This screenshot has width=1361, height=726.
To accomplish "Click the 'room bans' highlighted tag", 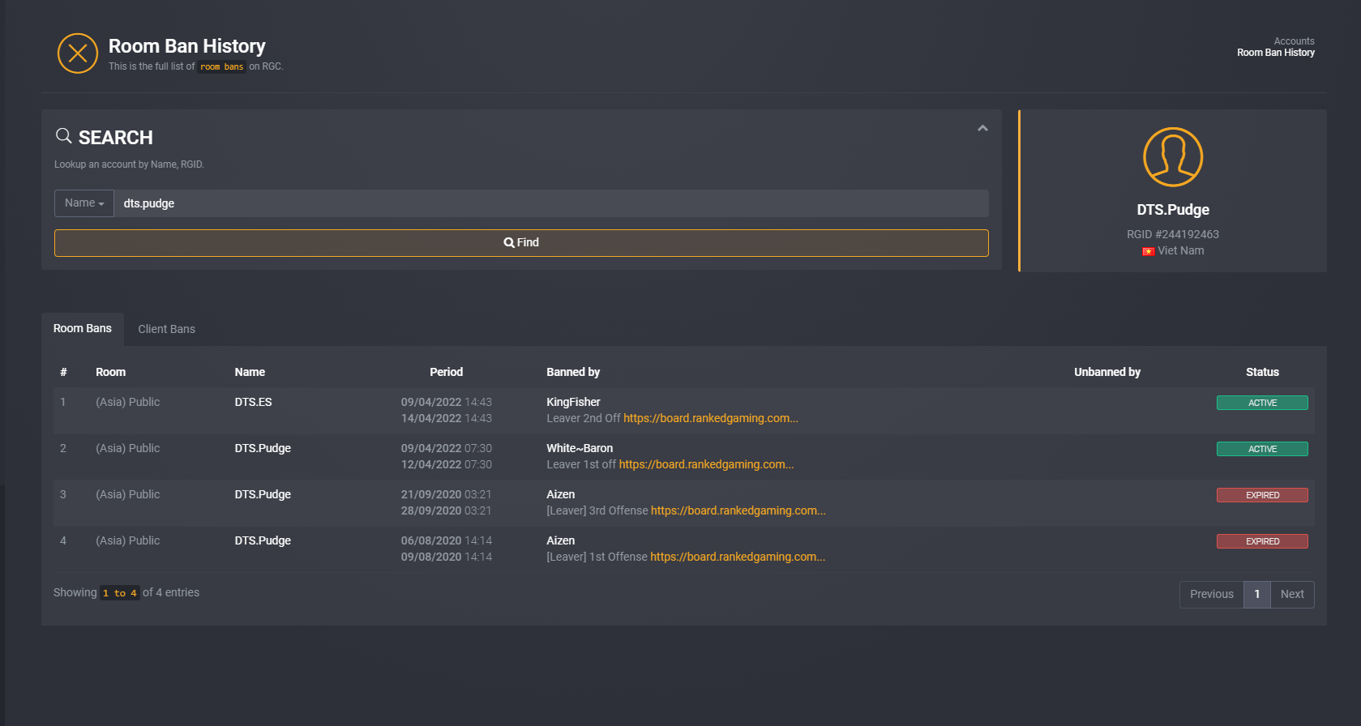I will coord(221,66).
